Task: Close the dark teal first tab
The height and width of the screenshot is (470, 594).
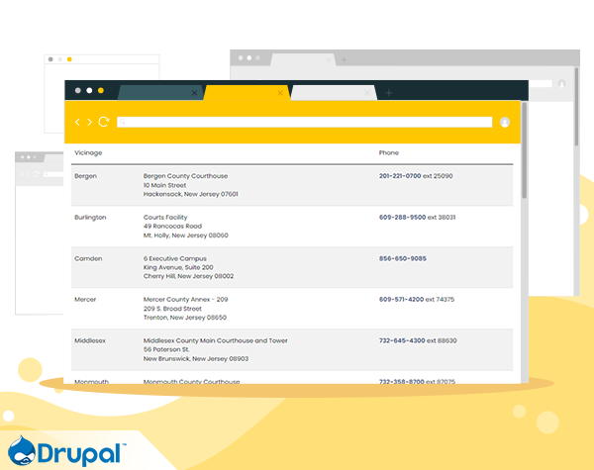Action: tap(194, 93)
